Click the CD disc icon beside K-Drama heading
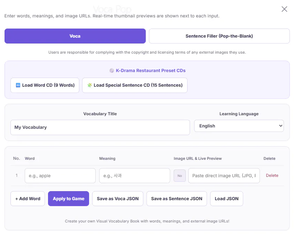 [x=112, y=71]
